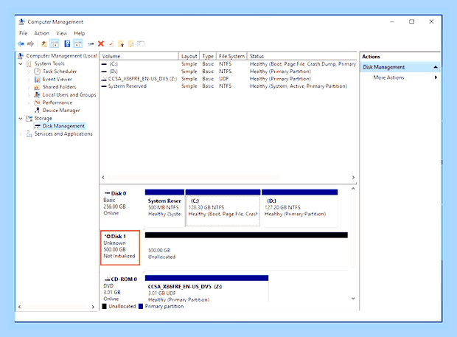The image size is (457, 337).
Task: Select Shared Folders in the tree
Action: (59, 87)
